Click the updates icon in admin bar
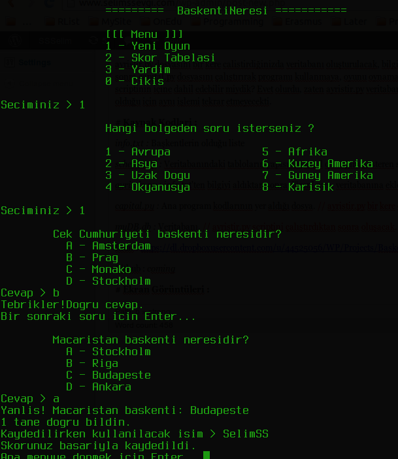 click(93, 40)
